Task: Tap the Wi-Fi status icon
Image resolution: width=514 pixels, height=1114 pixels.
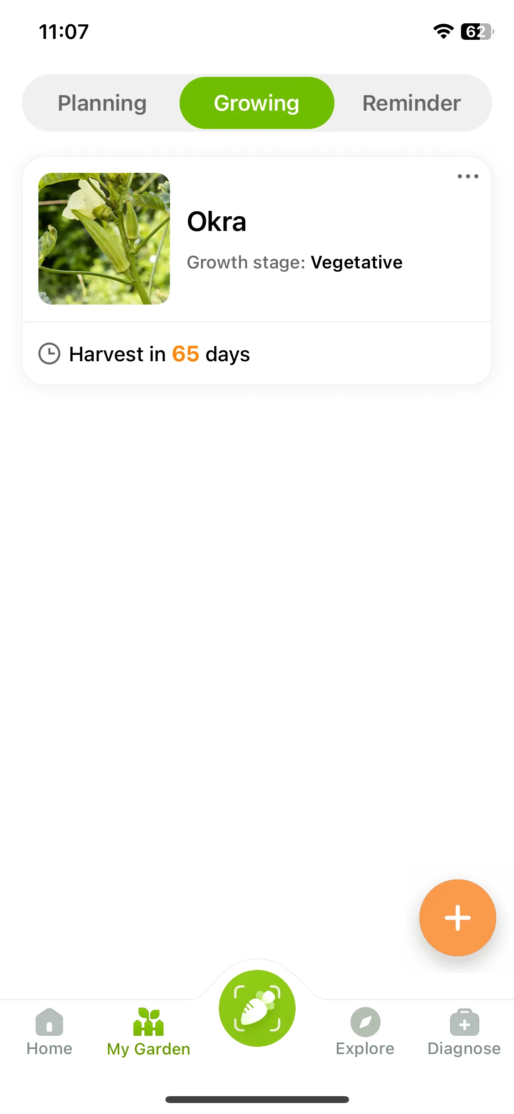Action: pyautogui.click(x=443, y=32)
